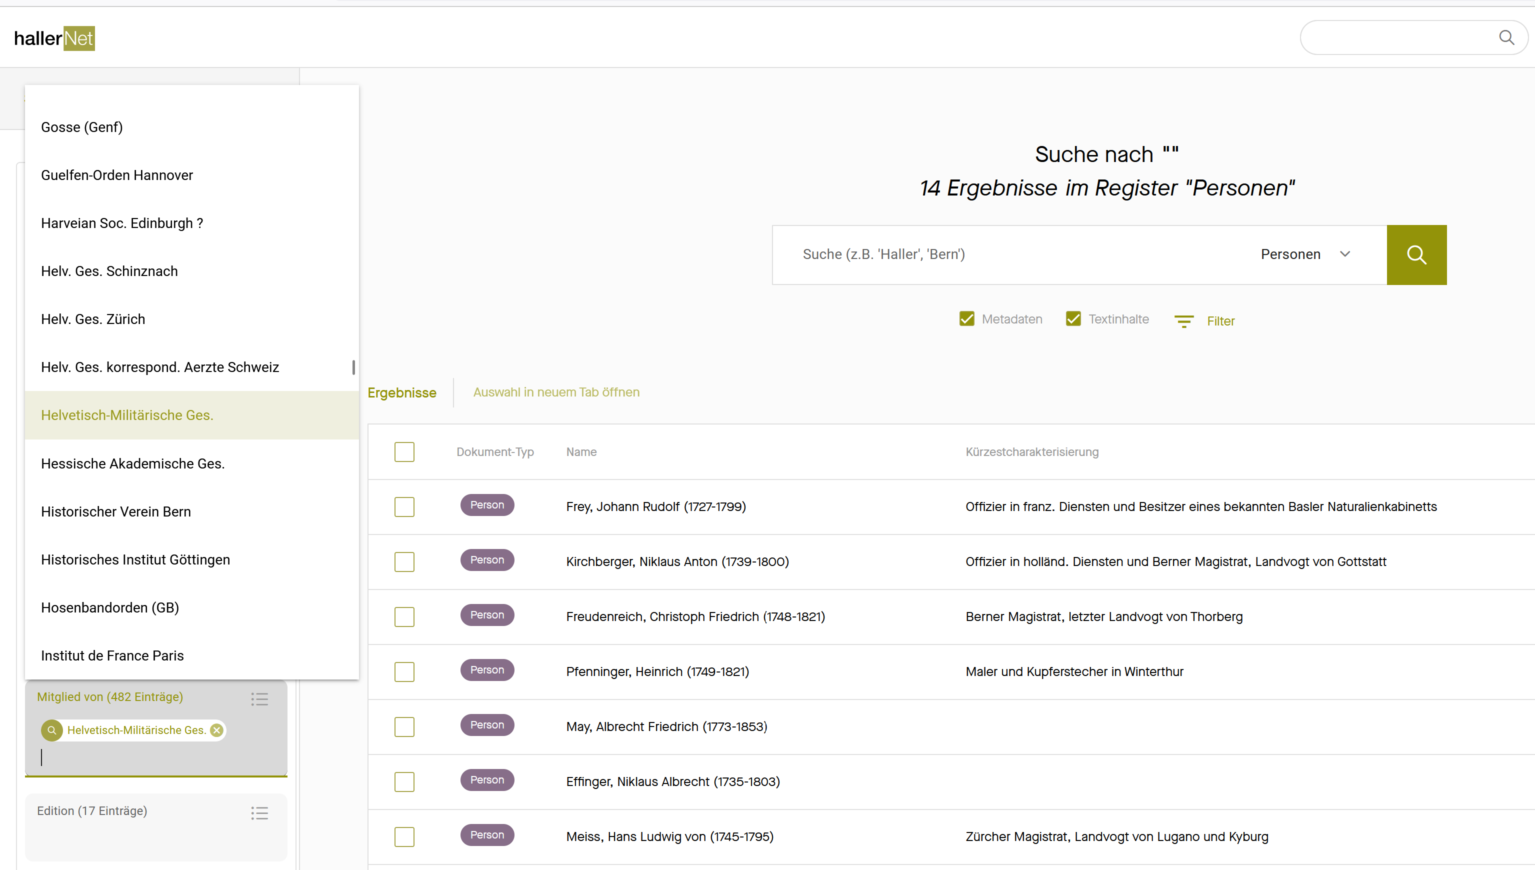The image size is (1535, 870).
Task: Toggle the Metadaten checkbox
Action: [966, 319]
